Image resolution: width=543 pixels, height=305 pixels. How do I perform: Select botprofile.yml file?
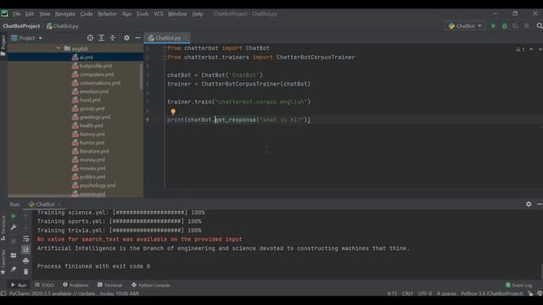click(95, 66)
